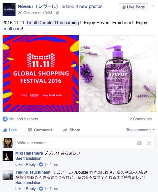Click the public globe privacy icon
158x192 pixels.
point(58,13)
